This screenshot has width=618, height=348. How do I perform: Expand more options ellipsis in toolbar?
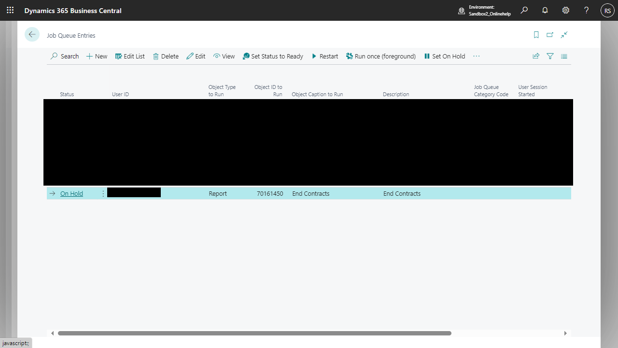tap(477, 56)
